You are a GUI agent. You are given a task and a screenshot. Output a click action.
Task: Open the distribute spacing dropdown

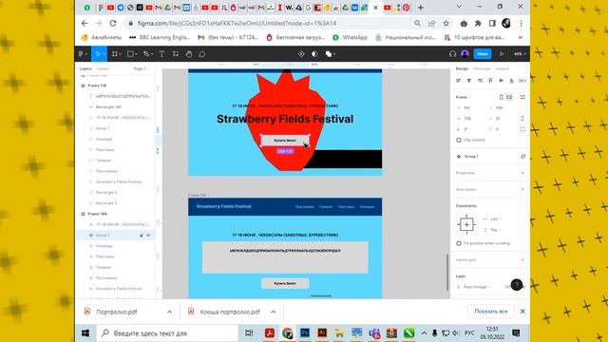point(522,81)
